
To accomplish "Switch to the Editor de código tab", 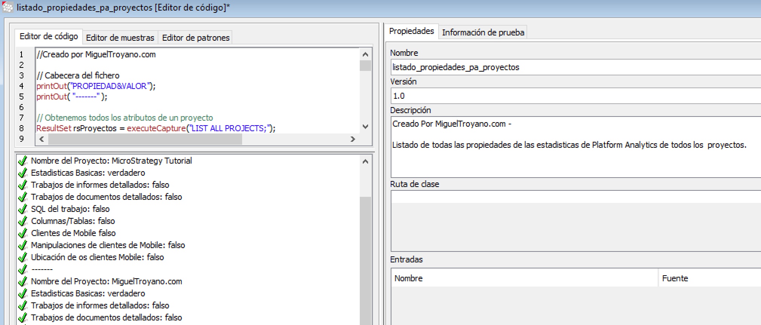I will pos(49,36).
